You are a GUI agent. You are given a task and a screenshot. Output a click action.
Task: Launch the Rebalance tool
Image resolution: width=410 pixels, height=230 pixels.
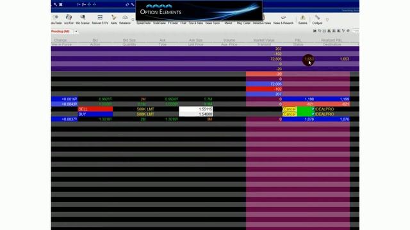tap(125, 20)
